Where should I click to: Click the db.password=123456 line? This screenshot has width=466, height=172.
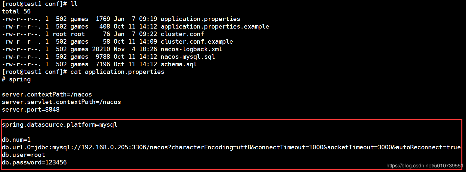coord(34,162)
